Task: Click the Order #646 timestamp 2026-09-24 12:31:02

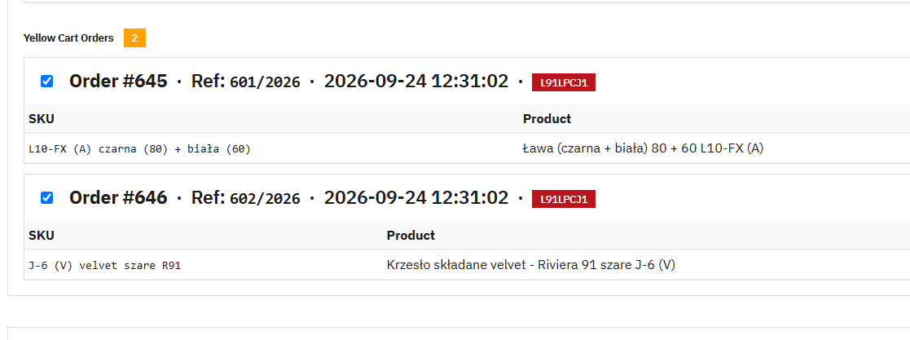Action: pyautogui.click(x=416, y=197)
